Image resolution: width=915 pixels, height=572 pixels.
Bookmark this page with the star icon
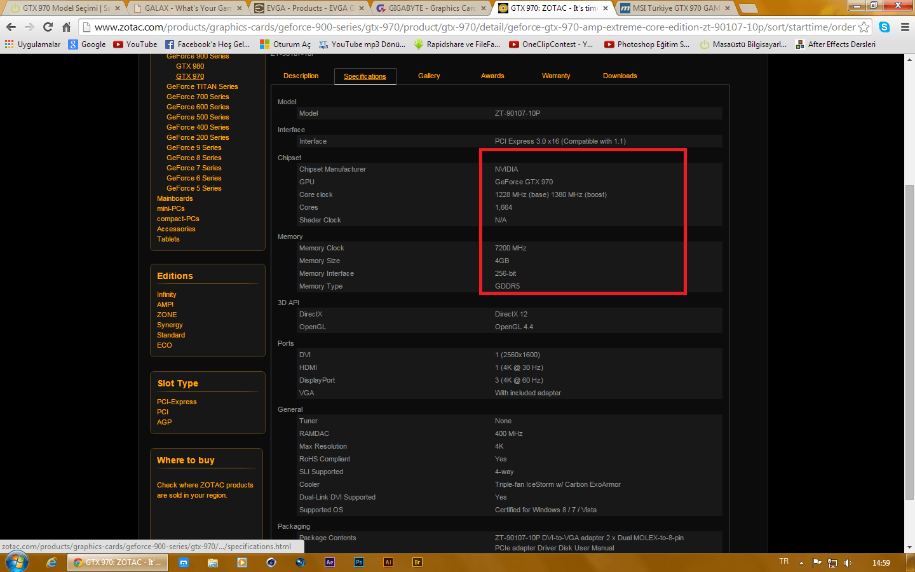click(x=864, y=27)
